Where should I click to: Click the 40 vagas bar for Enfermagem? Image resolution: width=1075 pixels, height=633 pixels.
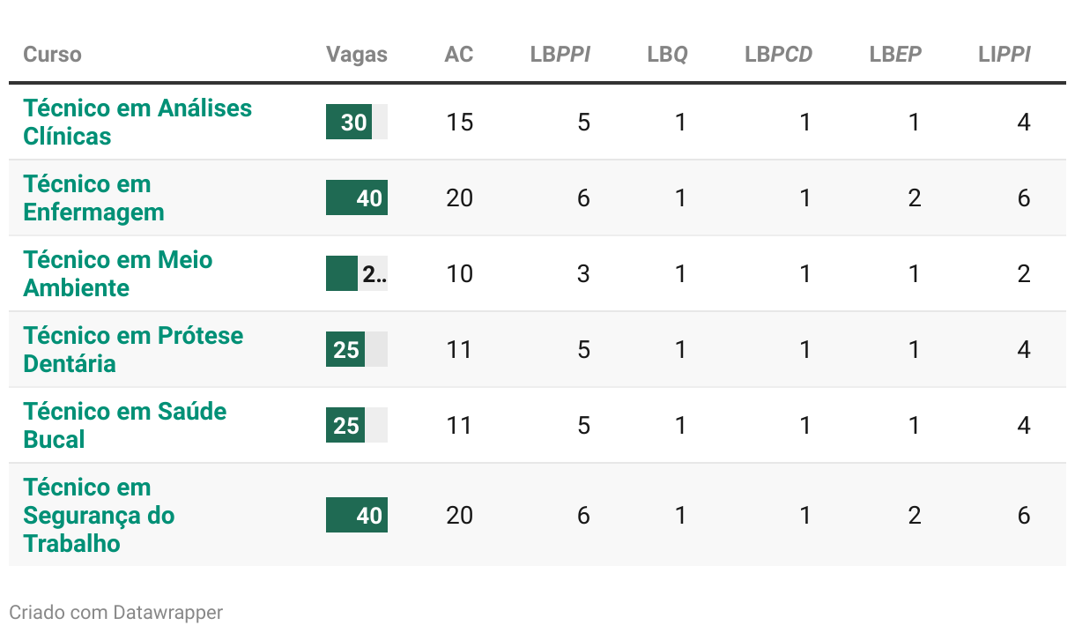click(x=357, y=197)
